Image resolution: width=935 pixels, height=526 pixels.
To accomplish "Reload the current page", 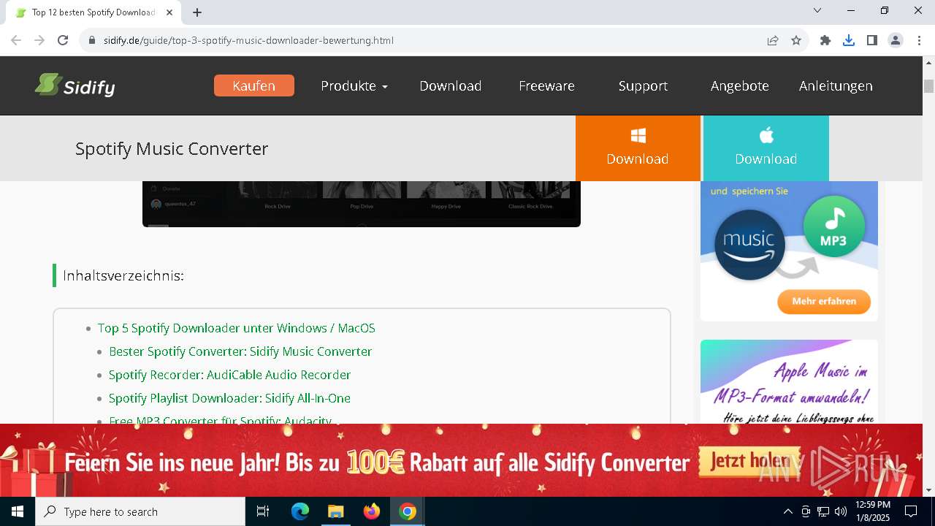I will coord(63,40).
